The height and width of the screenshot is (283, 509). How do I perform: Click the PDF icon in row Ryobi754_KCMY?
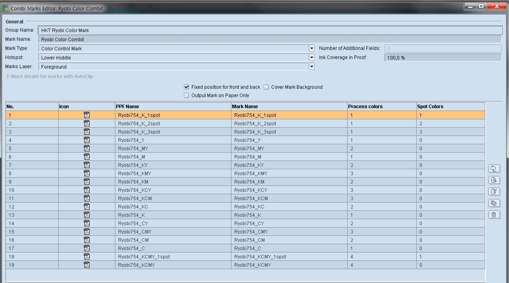[87, 265]
